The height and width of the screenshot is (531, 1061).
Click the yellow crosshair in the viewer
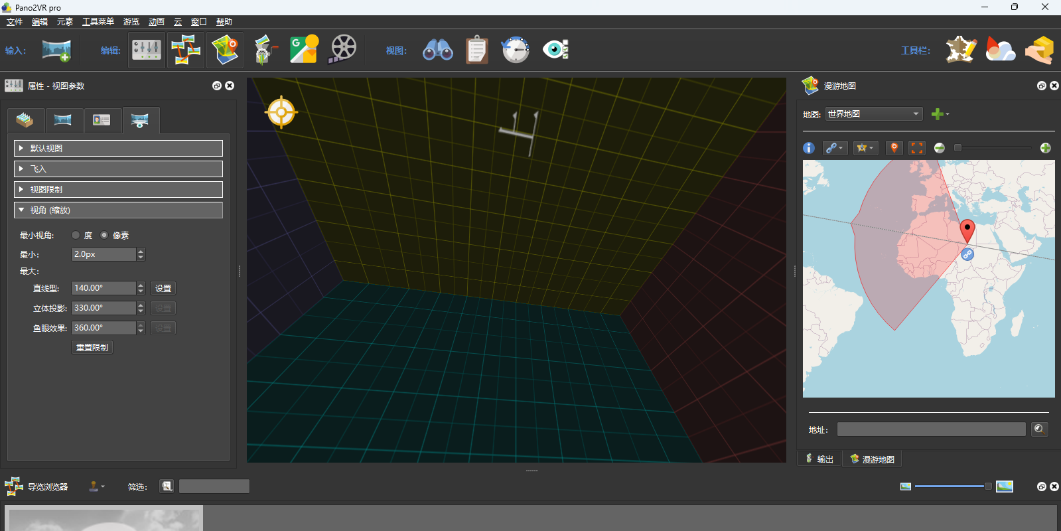[x=281, y=112]
